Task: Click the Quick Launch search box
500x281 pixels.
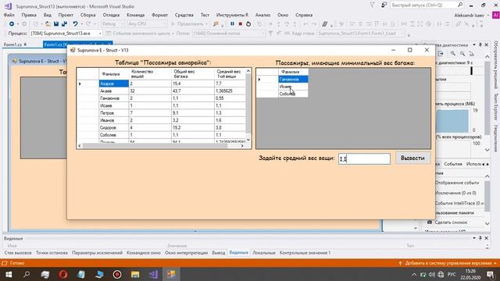Action: click(x=423, y=5)
